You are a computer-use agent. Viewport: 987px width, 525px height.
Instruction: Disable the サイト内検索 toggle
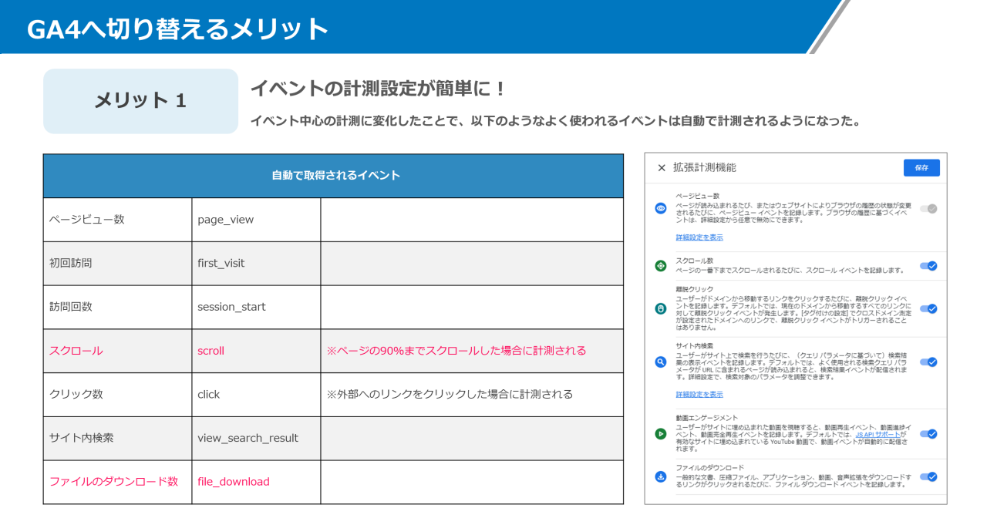click(929, 361)
